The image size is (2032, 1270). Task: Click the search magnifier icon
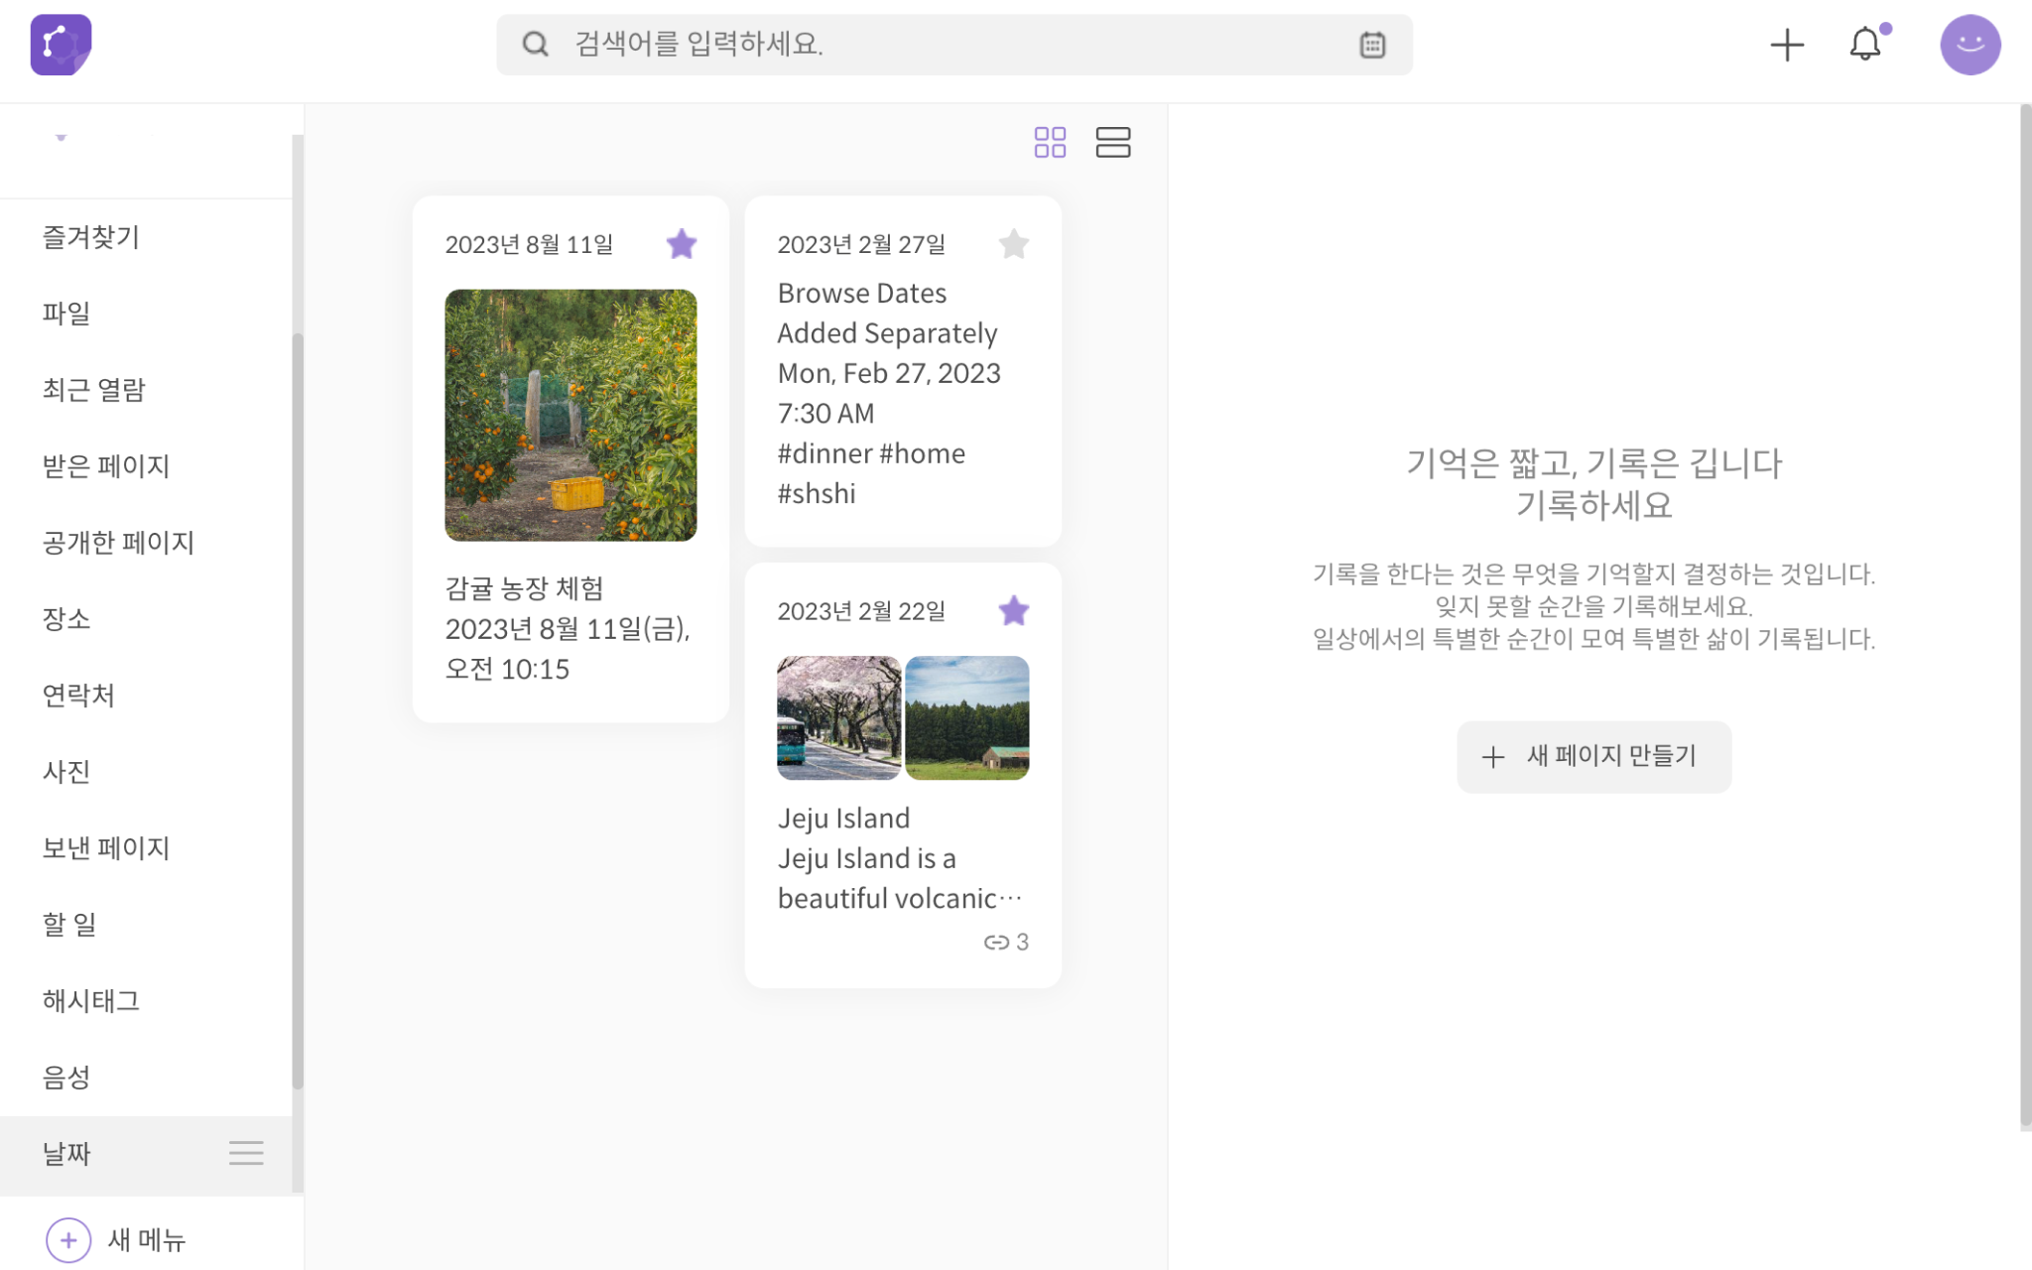[535, 44]
